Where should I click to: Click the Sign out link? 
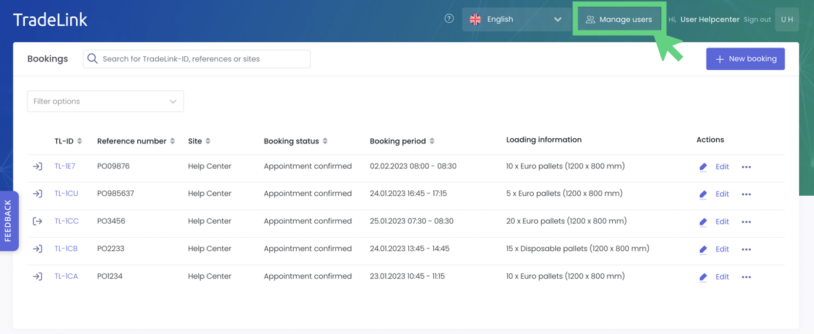(757, 19)
